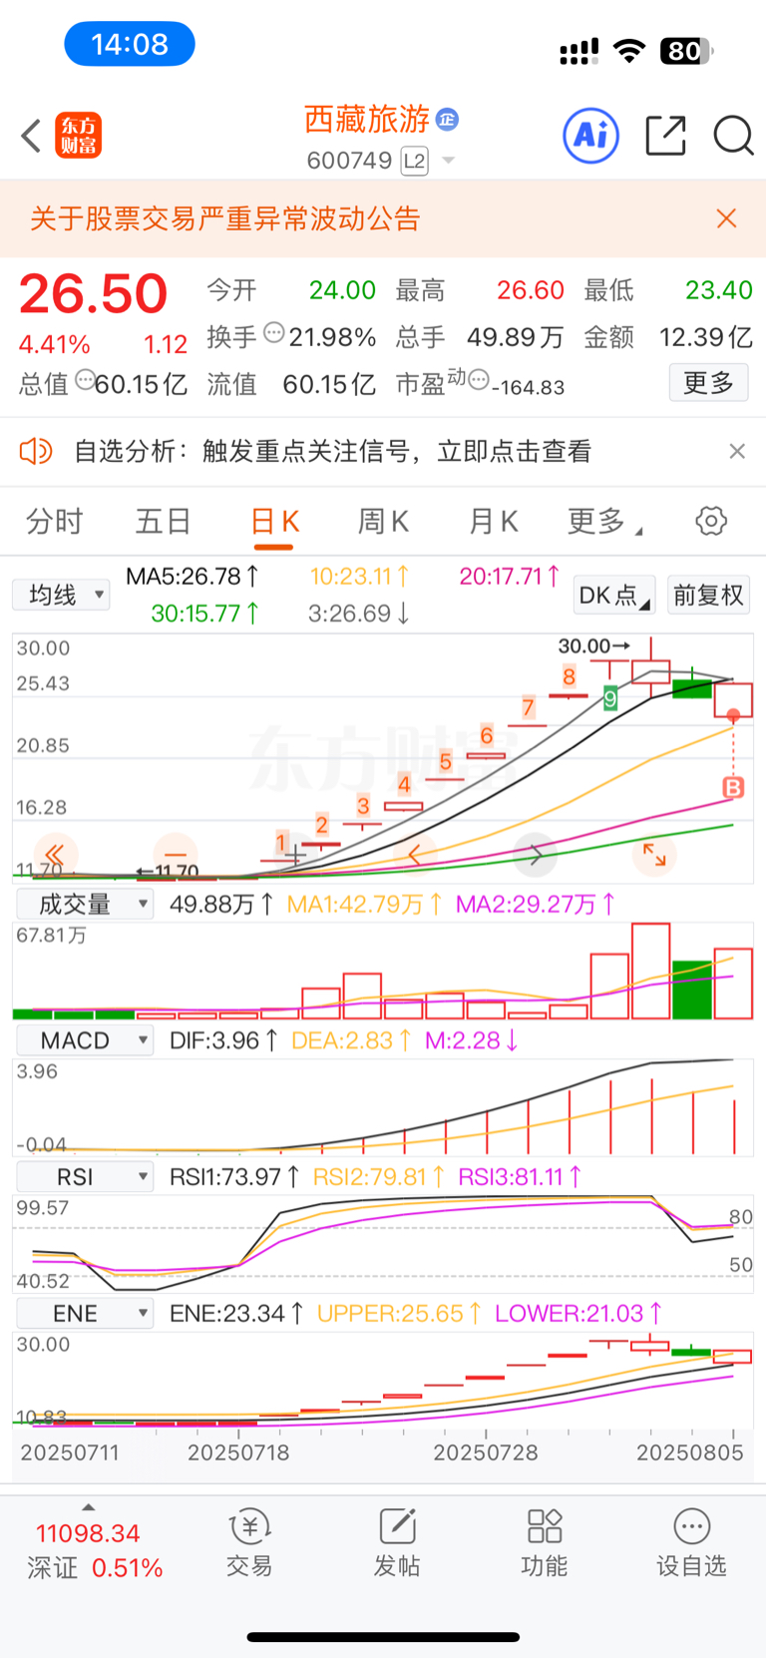766x1659 pixels.
Task: Tap 设自选 in bottom bar
Action: (x=691, y=1543)
